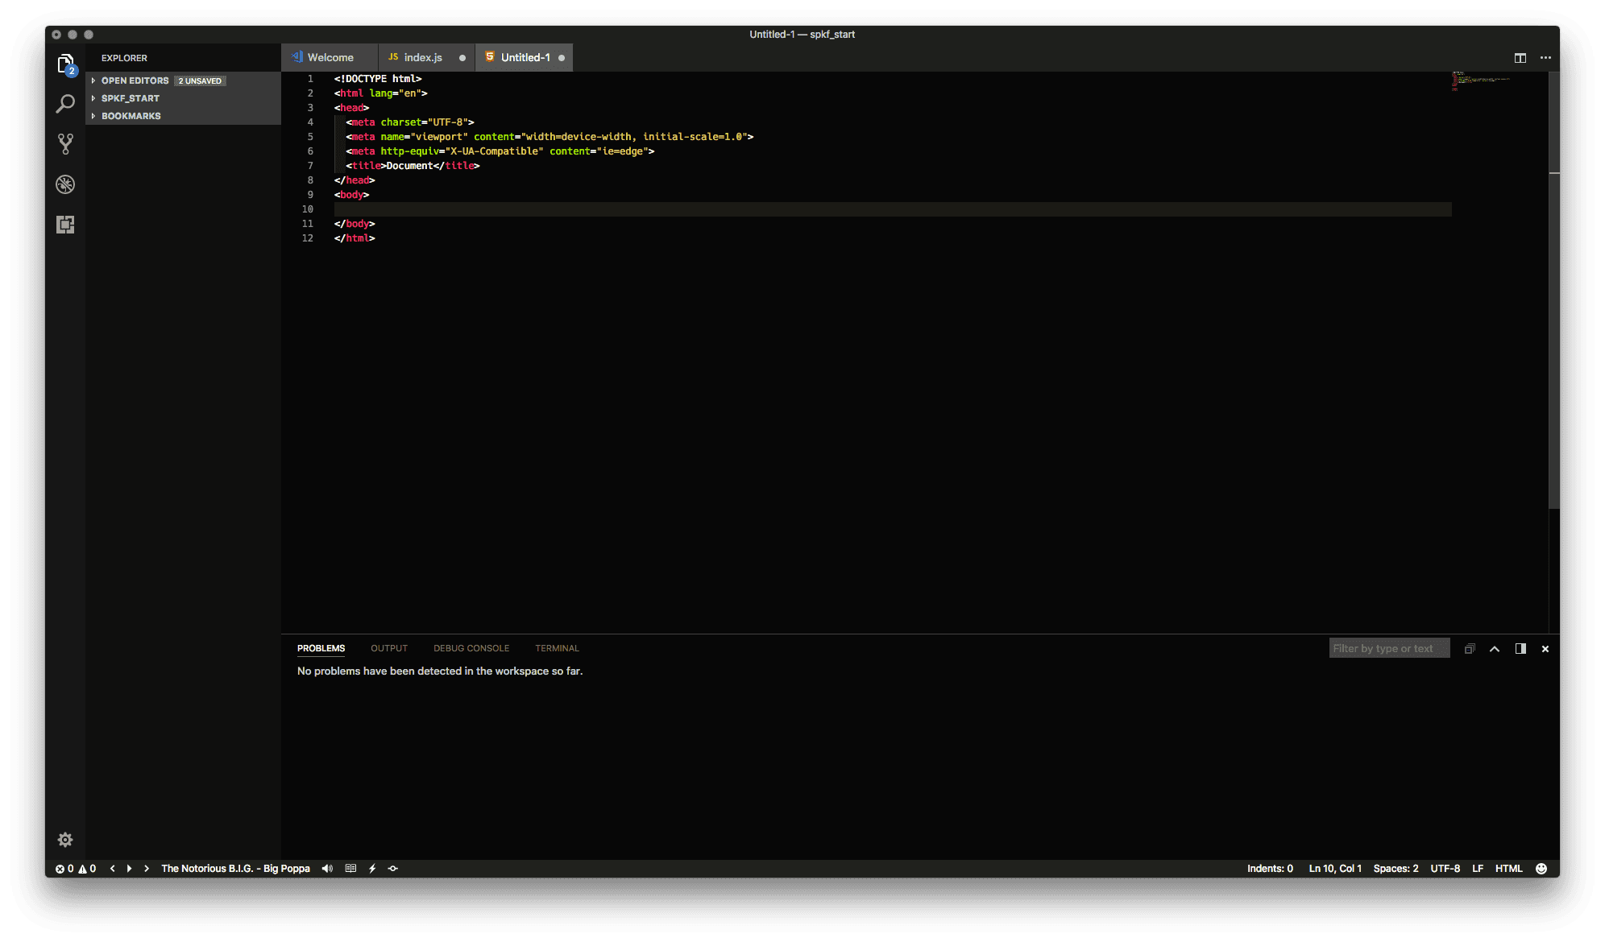The height and width of the screenshot is (942, 1605).
Task: Switch to the Terminal panel tab
Action: pyautogui.click(x=557, y=649)
